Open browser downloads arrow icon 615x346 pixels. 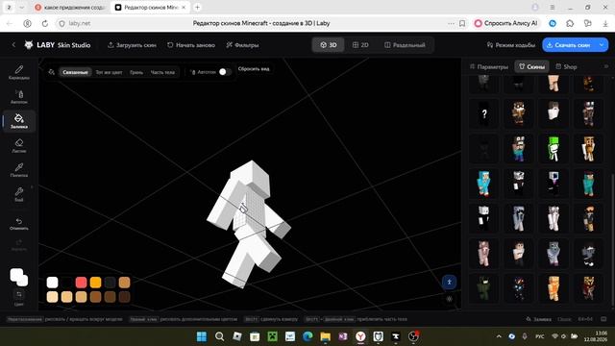[605, 23]
